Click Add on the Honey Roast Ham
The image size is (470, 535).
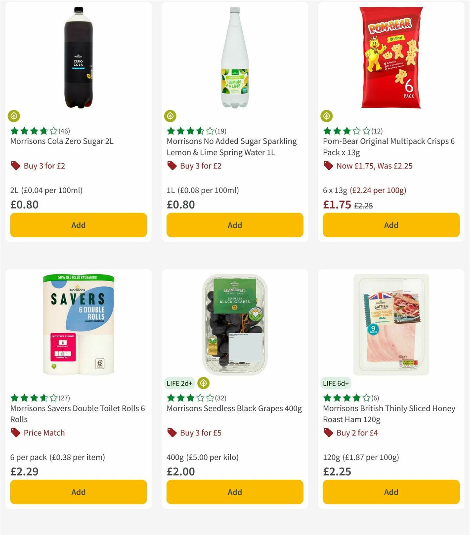(x=390, y=492)
